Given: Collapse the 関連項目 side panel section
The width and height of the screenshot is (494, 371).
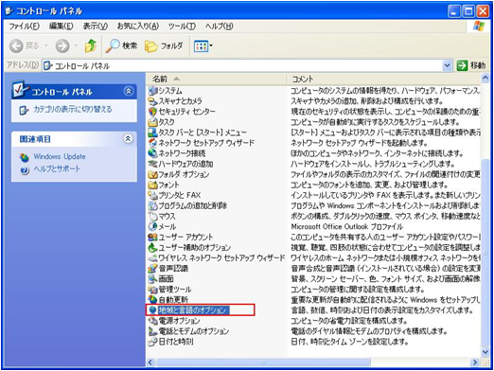Looking at the screenshot, I should (x=128, y=139).
